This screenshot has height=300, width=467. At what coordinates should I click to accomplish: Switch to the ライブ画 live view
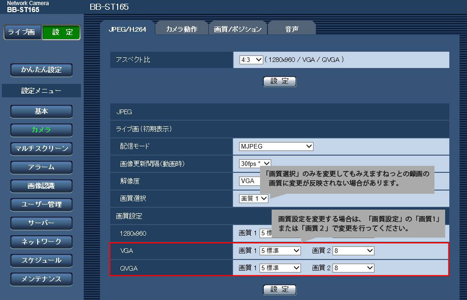(x=22, y=32)
